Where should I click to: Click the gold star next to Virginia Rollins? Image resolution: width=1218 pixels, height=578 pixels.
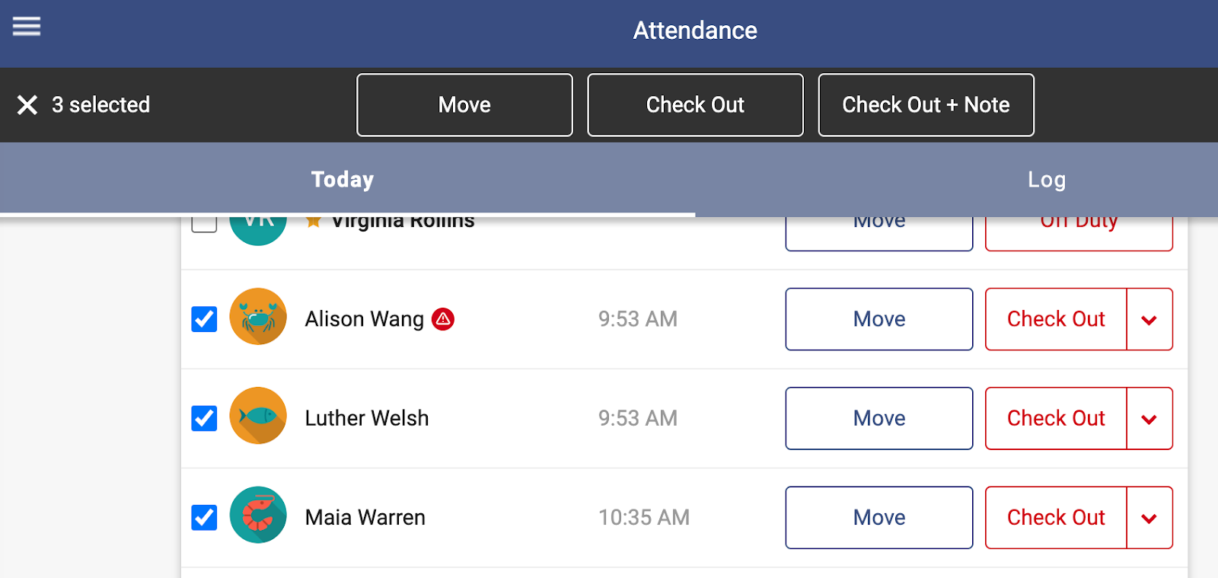click(x=313, y=222)
